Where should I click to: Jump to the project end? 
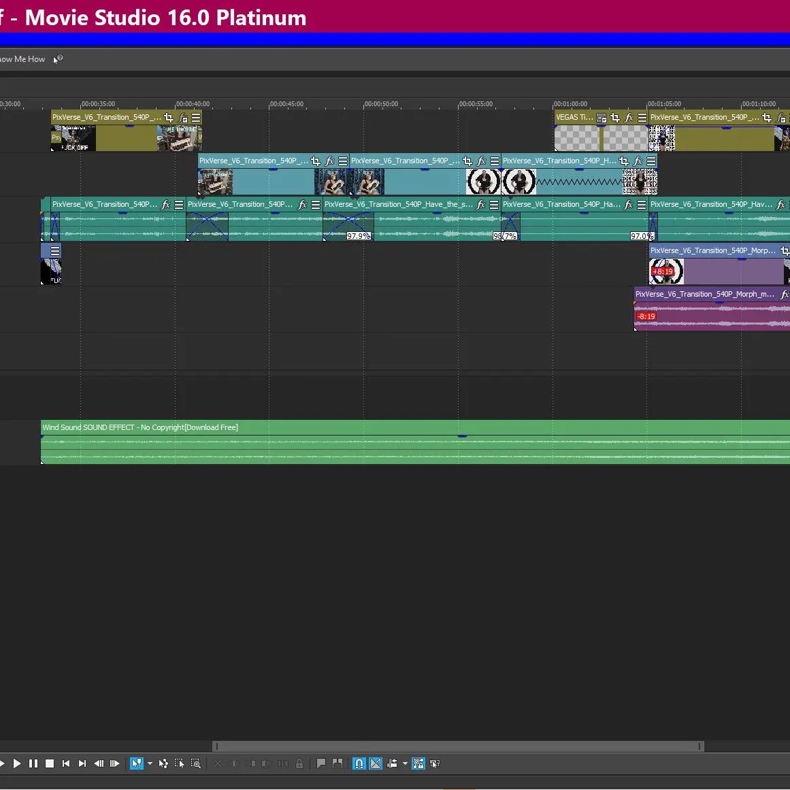click(x=82, y=763)
